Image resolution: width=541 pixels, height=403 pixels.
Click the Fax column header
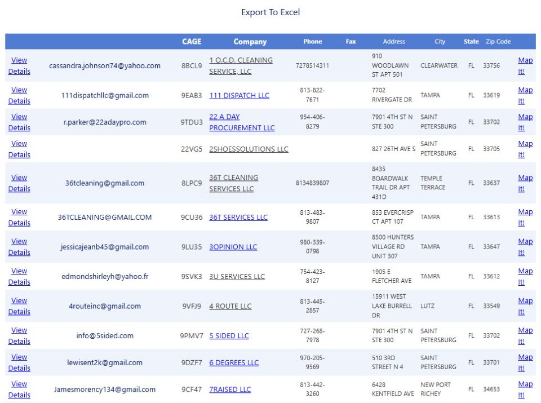pyautogui.click(x=351, y=41)
